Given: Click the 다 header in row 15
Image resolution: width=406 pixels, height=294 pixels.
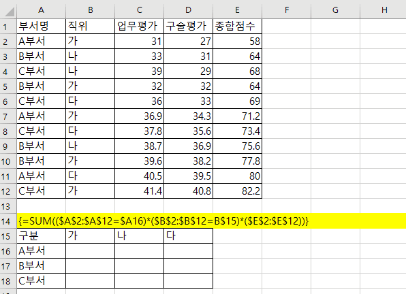Looking at the screenshot, I should [188, 236].
